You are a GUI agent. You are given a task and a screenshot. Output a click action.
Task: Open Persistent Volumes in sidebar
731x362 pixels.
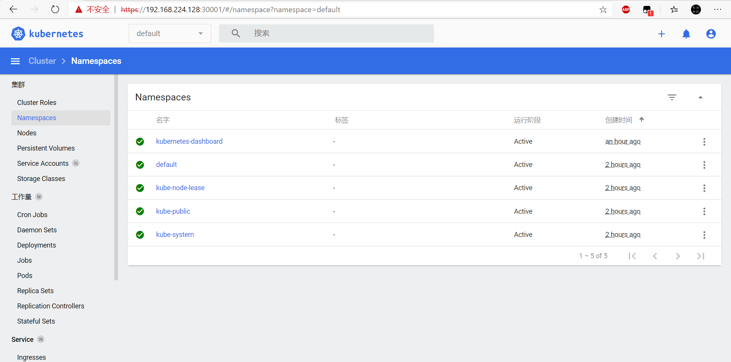[x=46, y=148]
